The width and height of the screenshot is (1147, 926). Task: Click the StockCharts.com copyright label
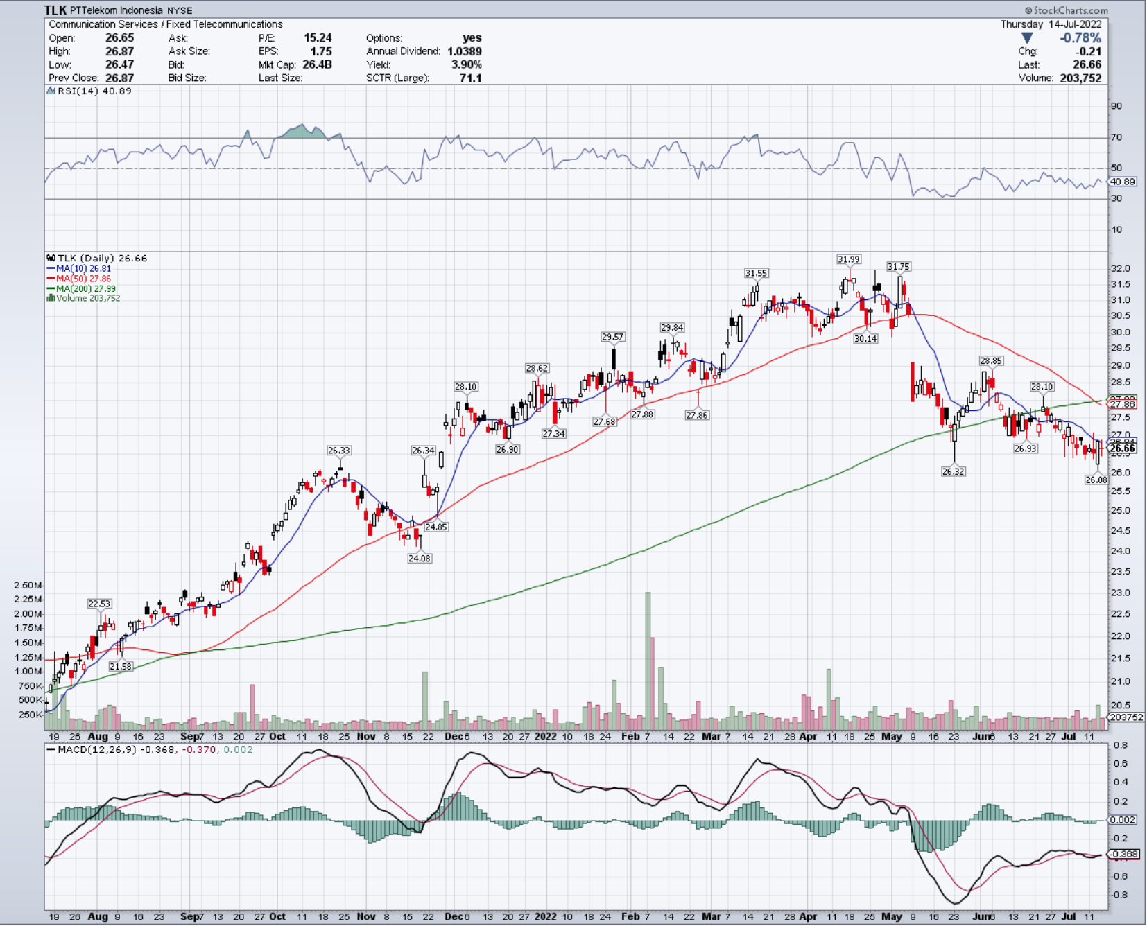pyautogui.click(x=1066, y=10)
